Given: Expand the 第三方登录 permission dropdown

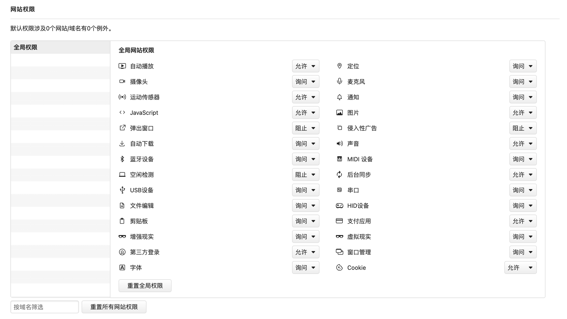Looking at the screenshot, I should (306, 252).
